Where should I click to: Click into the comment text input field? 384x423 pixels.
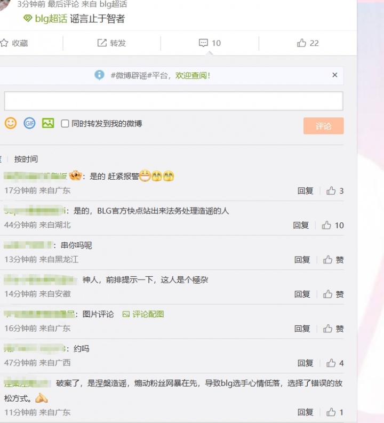pos(173,101)
